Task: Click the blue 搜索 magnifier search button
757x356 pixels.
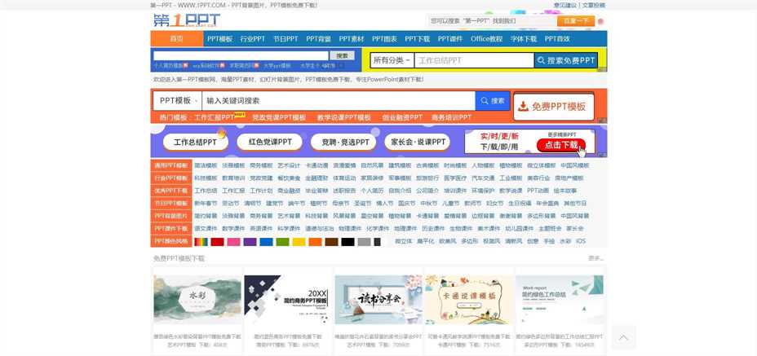Action: (x=492, y=101)
